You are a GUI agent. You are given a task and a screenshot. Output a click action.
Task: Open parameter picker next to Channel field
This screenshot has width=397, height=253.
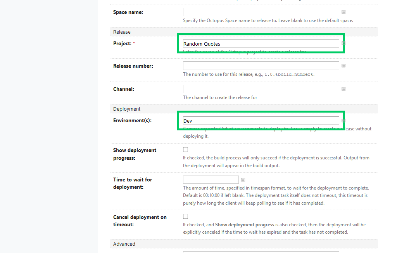click(x=343, y=89)
